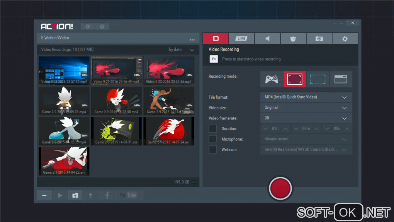The height and width of the screenshot is (222, 394).
Task: Play the selected recording
Action: [x=60, y=195]
